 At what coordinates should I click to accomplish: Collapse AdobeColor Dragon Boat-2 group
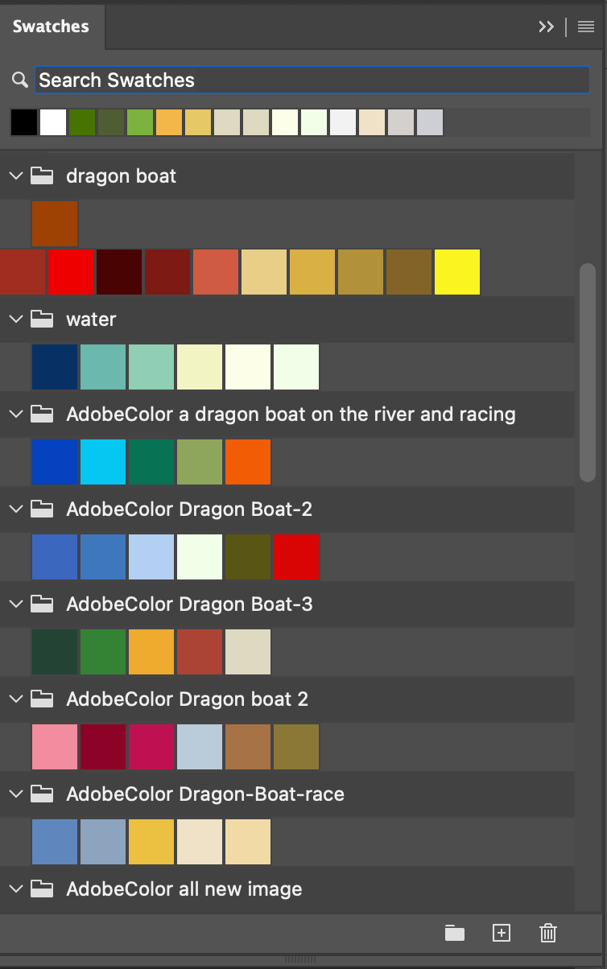point(15,509)
